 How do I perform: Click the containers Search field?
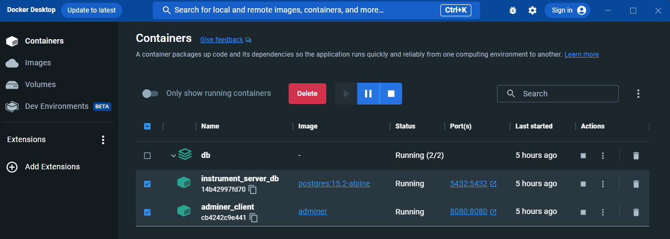tap(558, 94)
